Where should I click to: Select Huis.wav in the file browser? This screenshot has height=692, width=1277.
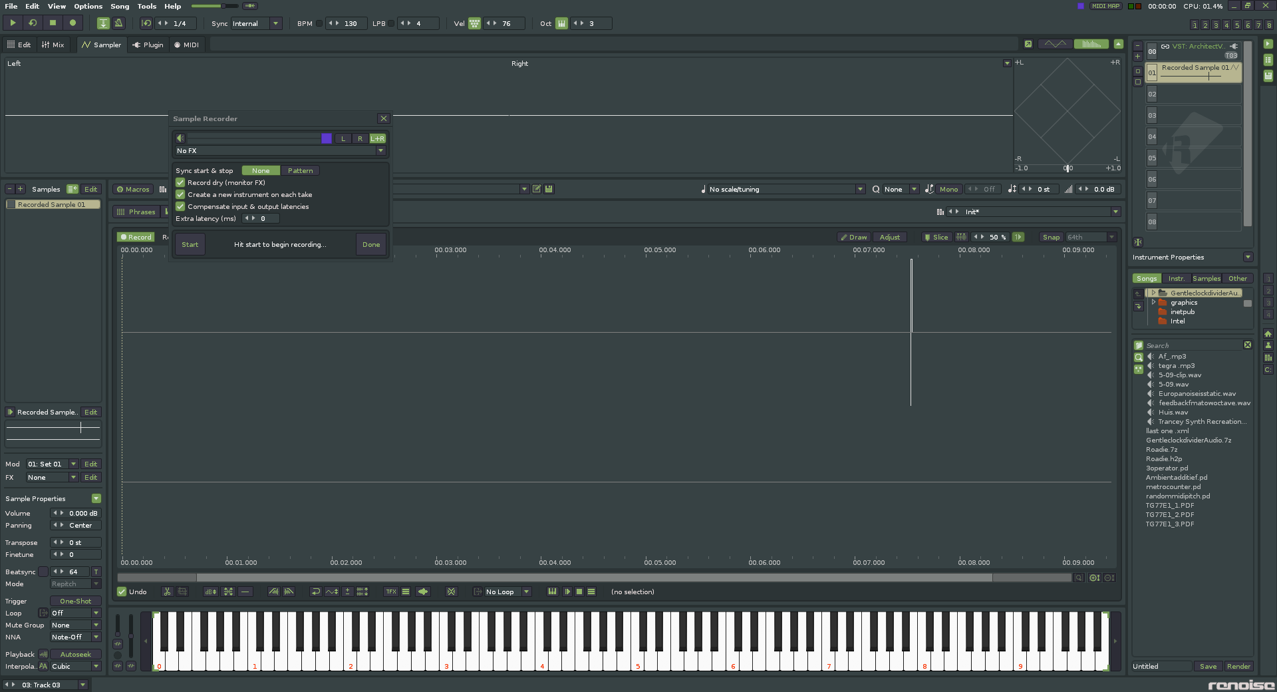tap(1173, 412)
